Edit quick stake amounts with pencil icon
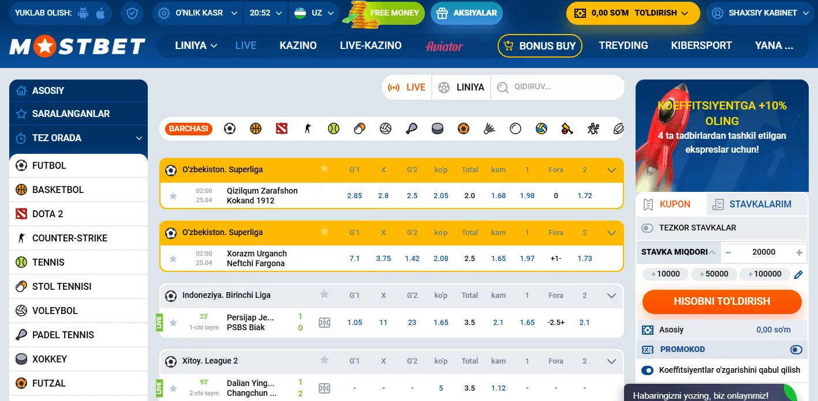This screenshot has height=401, width=818. 798,275
